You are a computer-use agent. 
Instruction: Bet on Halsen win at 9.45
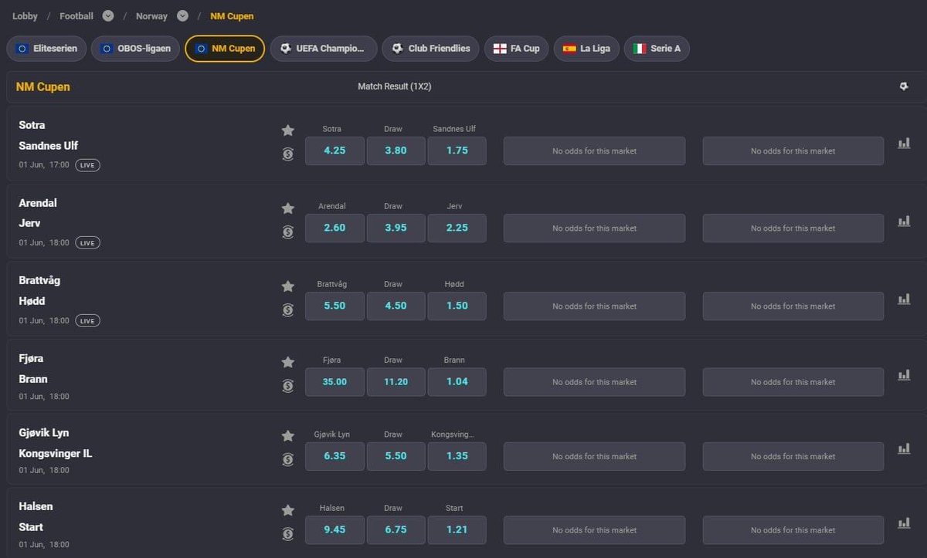click(334, 530)
